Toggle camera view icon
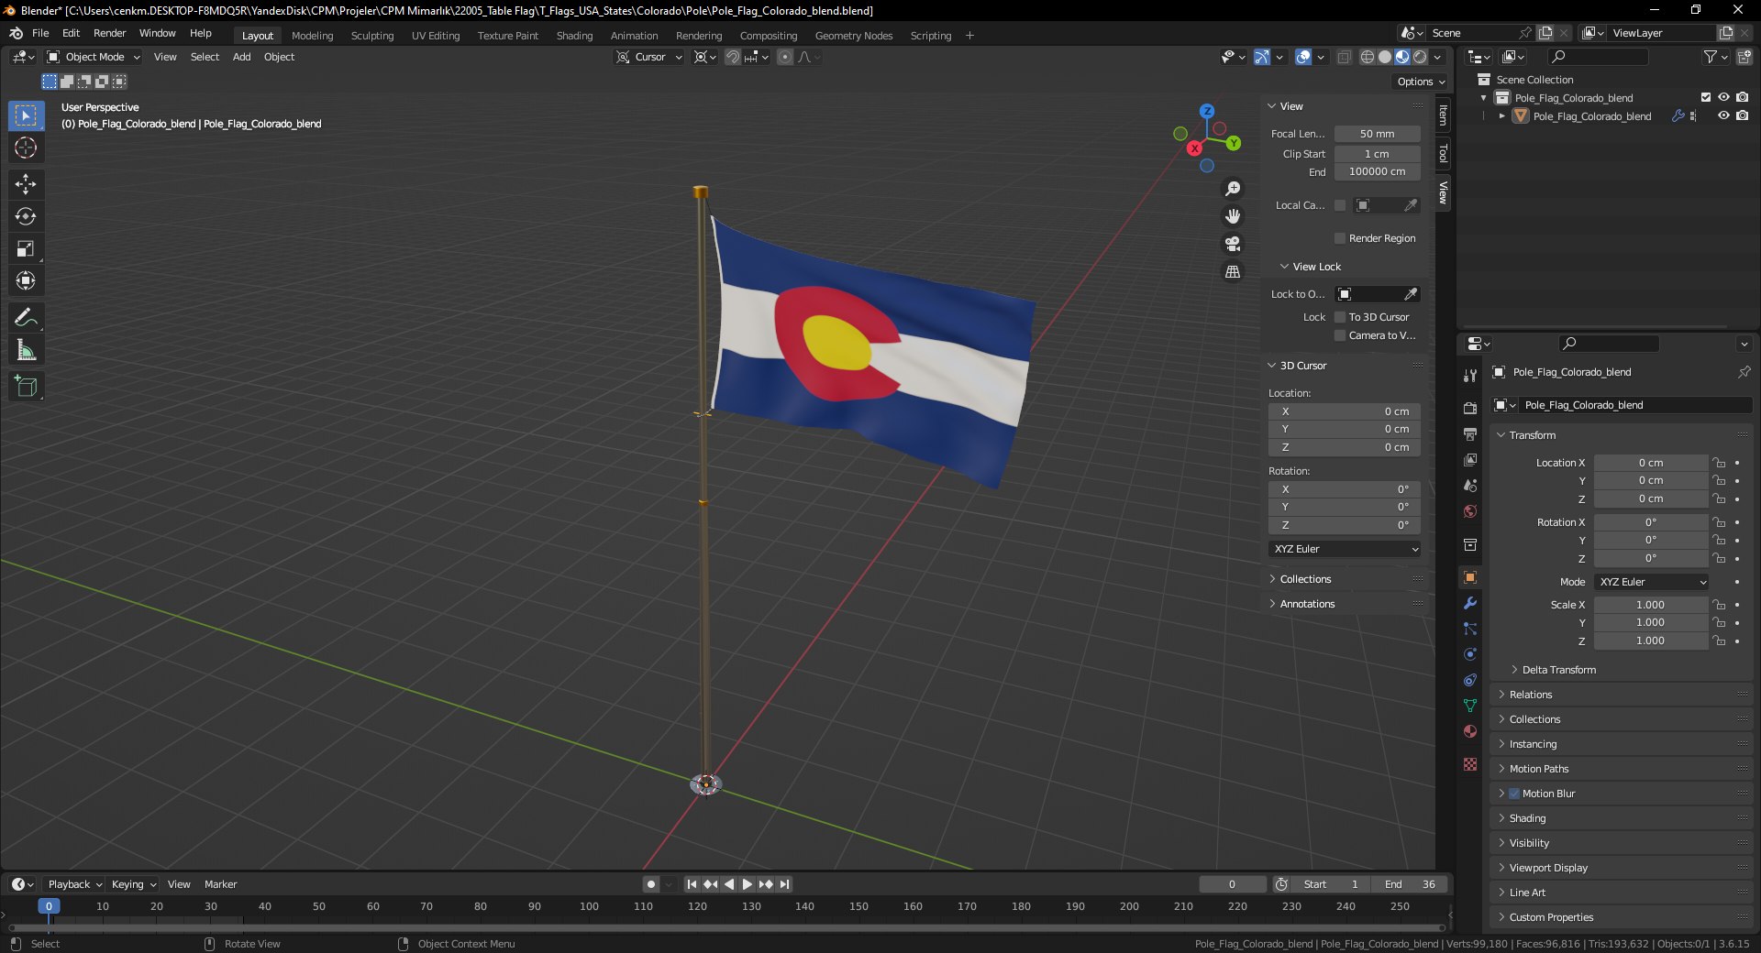The width and height of the screenshot is (1761, 953). coord(1233,244)
